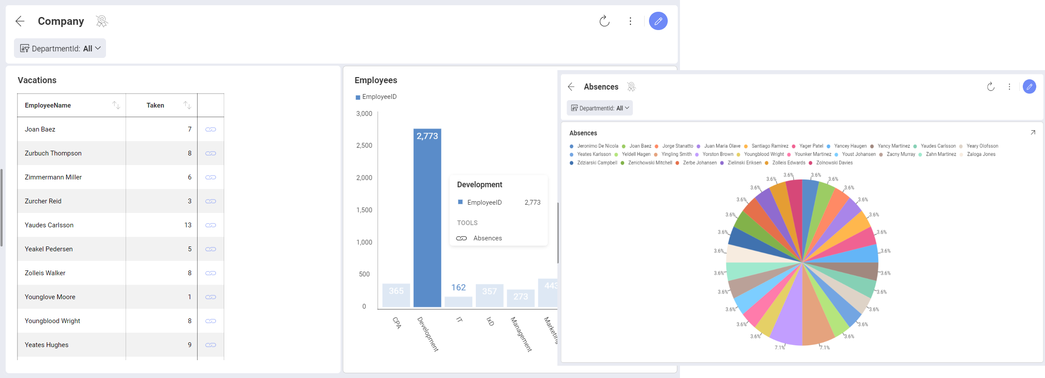Click the Employees panel title
The height and width of the screenshot is (378, 1045).
click(376, 80)
